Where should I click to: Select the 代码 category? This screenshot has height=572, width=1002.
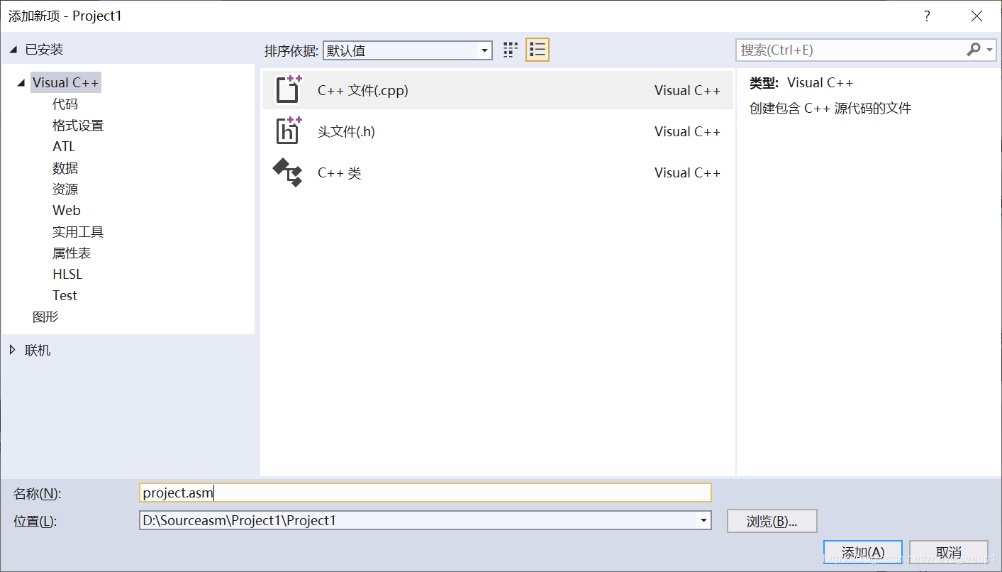(65, 104)
